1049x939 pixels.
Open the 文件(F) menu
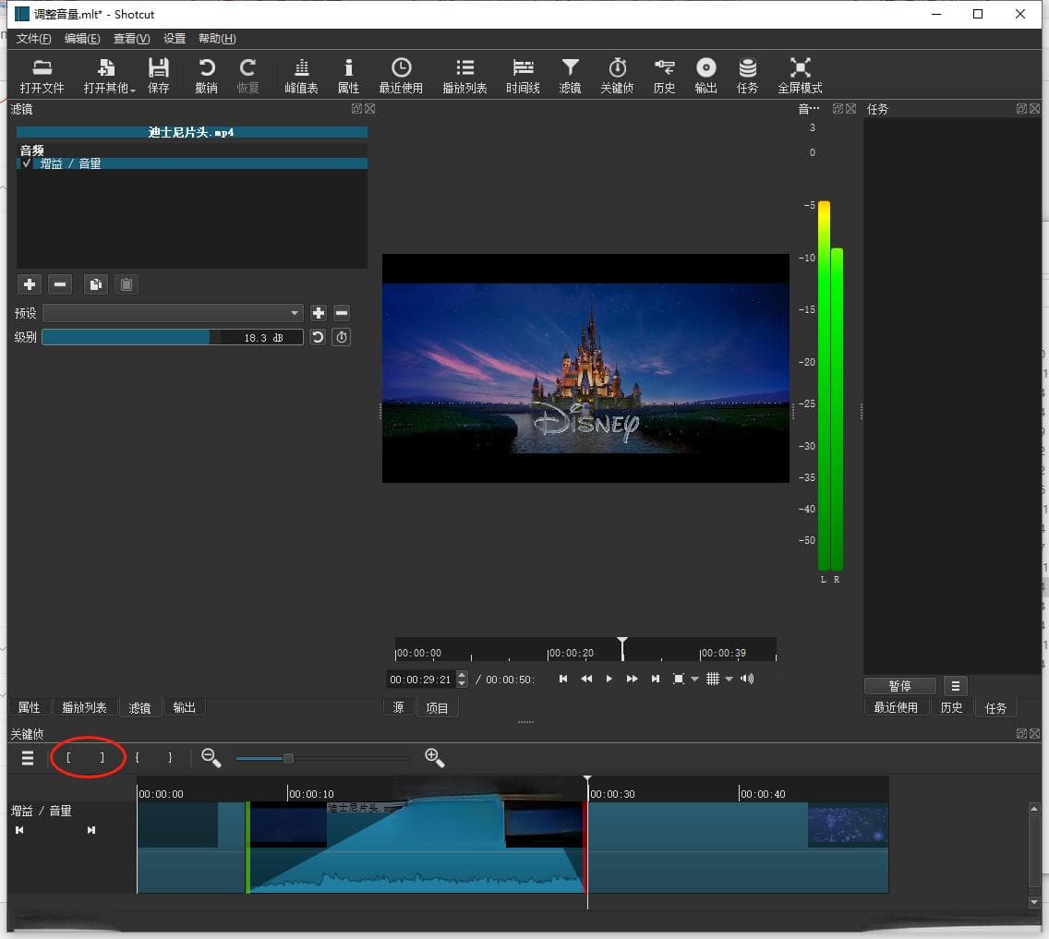click(33, 39)
